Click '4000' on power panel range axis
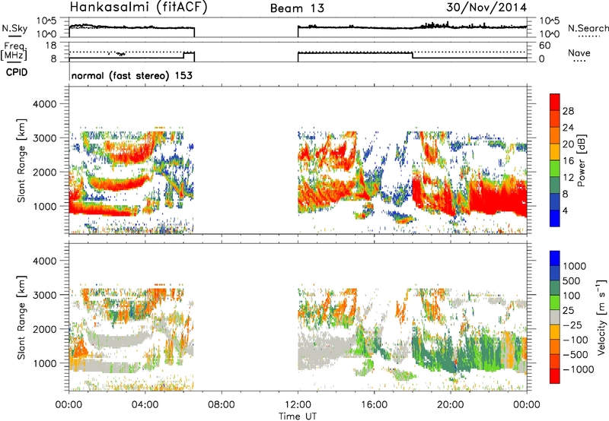 coord(45,104)
